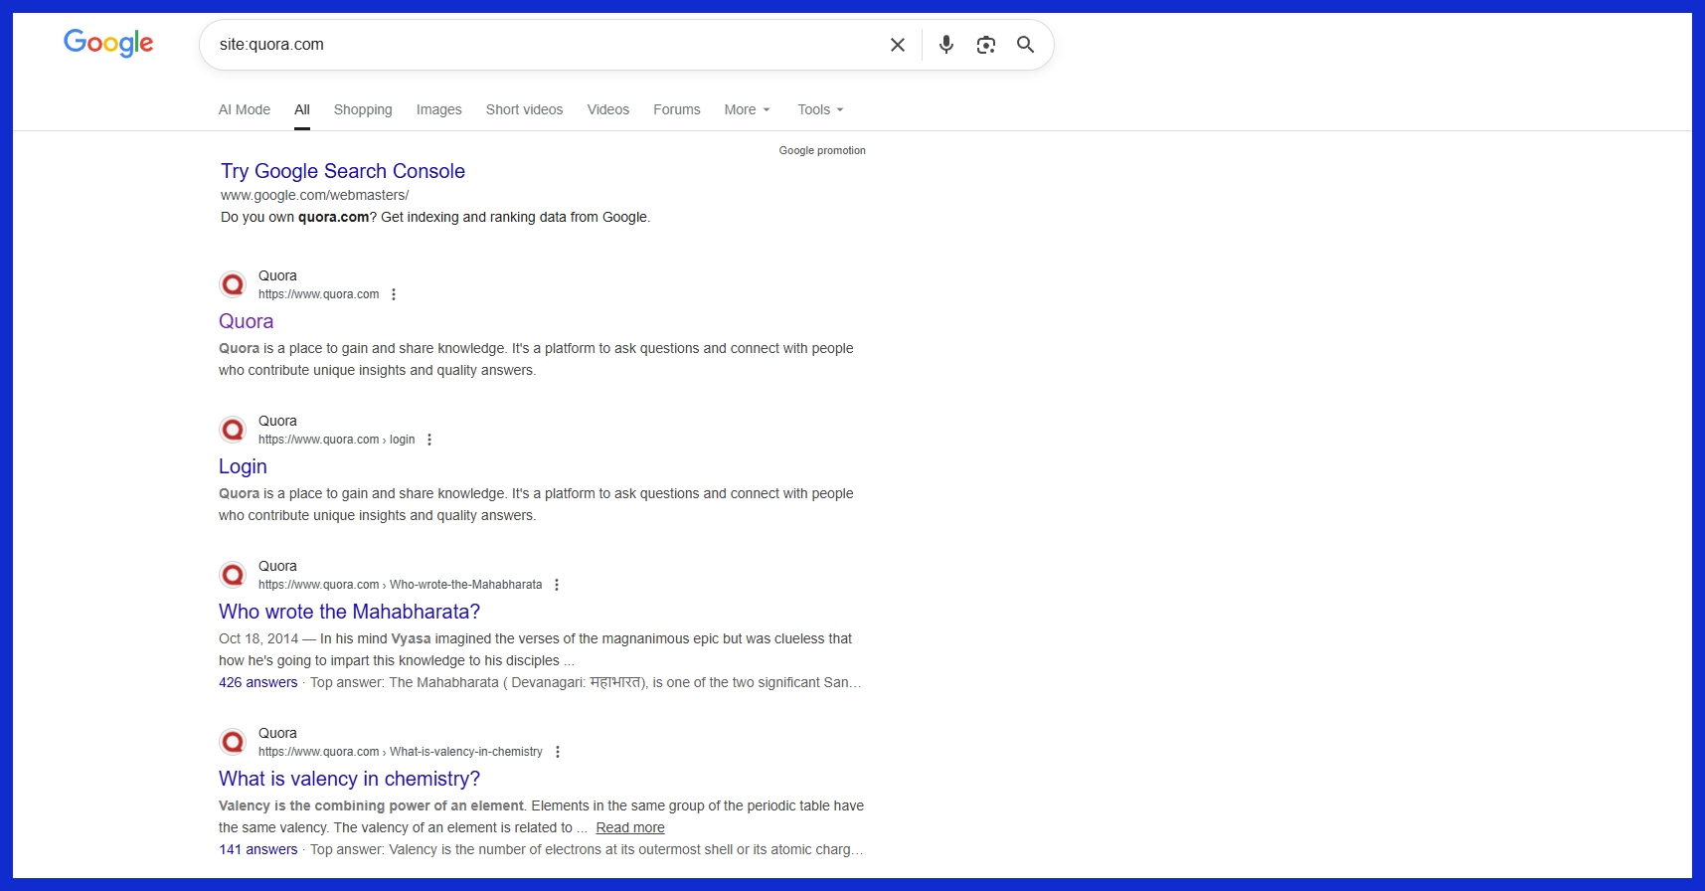Click Read more in valency snippet

point(630,827)
